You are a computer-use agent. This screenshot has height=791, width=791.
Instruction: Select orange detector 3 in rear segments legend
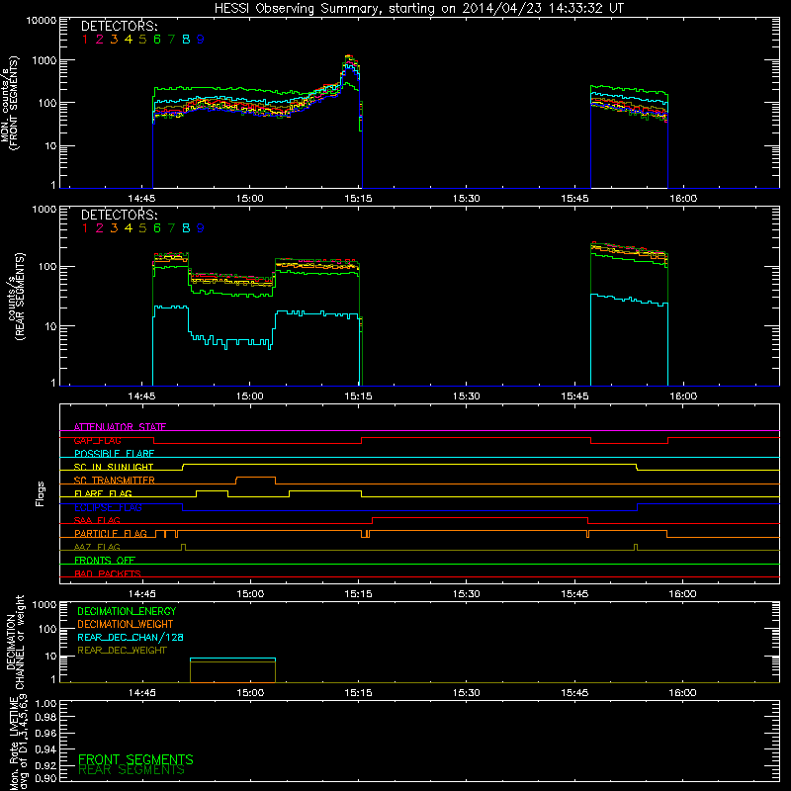click(114, 228)
